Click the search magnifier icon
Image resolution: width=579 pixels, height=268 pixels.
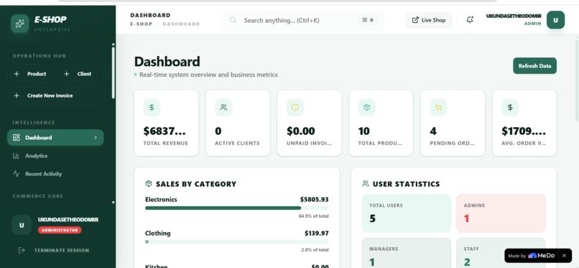coord(233,20)
